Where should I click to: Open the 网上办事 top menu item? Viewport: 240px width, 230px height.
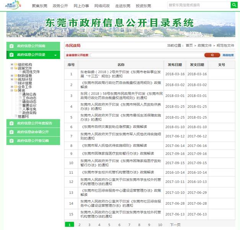(80, 6)
